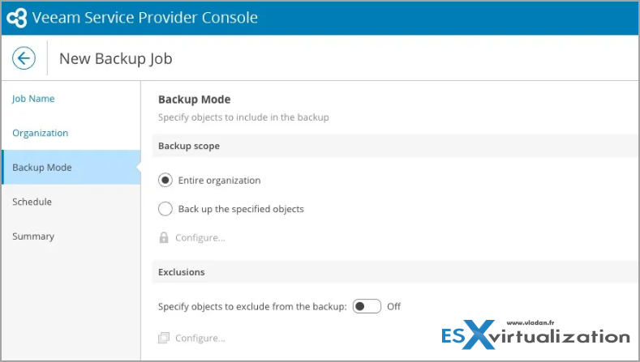Image resolution: width=640 pixels, height=362 pixels.
Task: Toggle the exclude objects switch on
Action: coord(367,306)
